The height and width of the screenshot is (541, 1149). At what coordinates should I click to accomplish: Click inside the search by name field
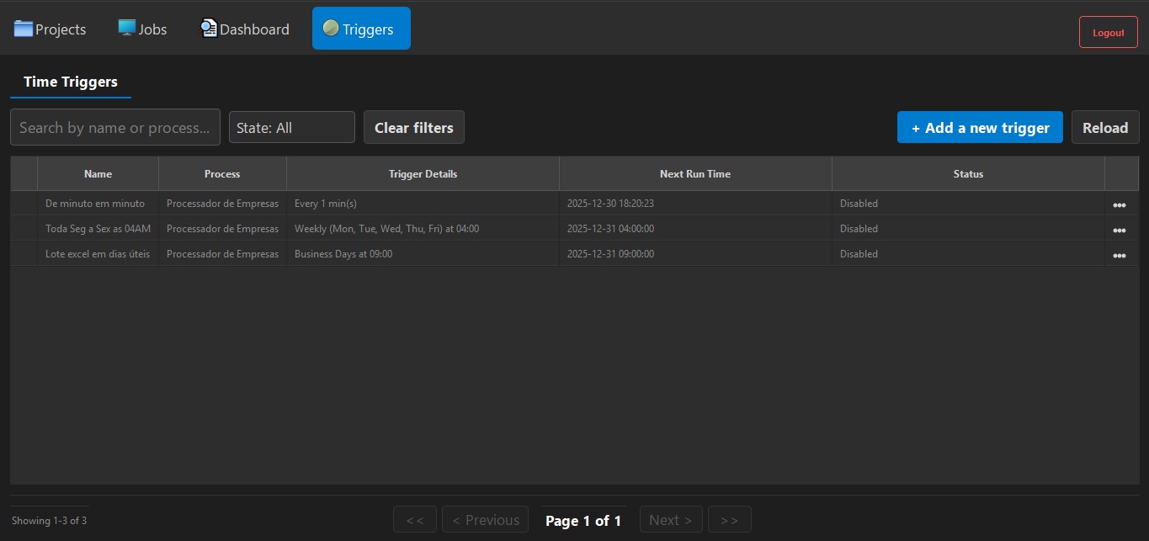114,127
